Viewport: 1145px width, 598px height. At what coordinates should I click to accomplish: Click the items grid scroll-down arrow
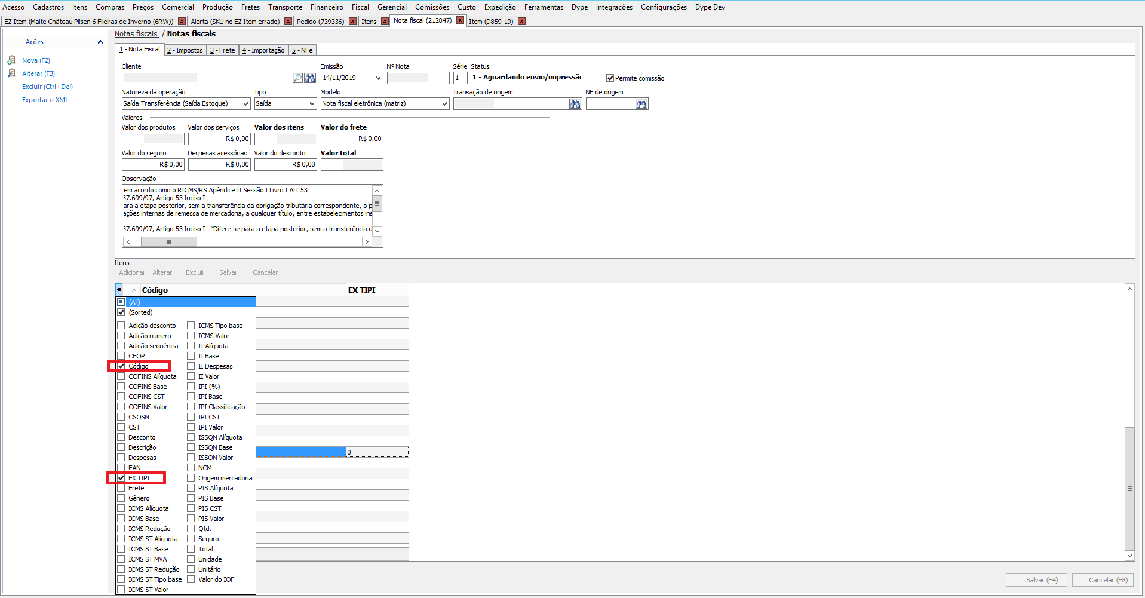[1129, 556]
